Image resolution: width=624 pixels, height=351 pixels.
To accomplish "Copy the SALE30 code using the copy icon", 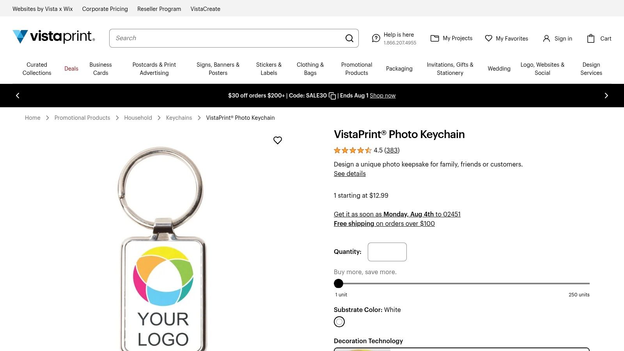I will click(332, 96).
